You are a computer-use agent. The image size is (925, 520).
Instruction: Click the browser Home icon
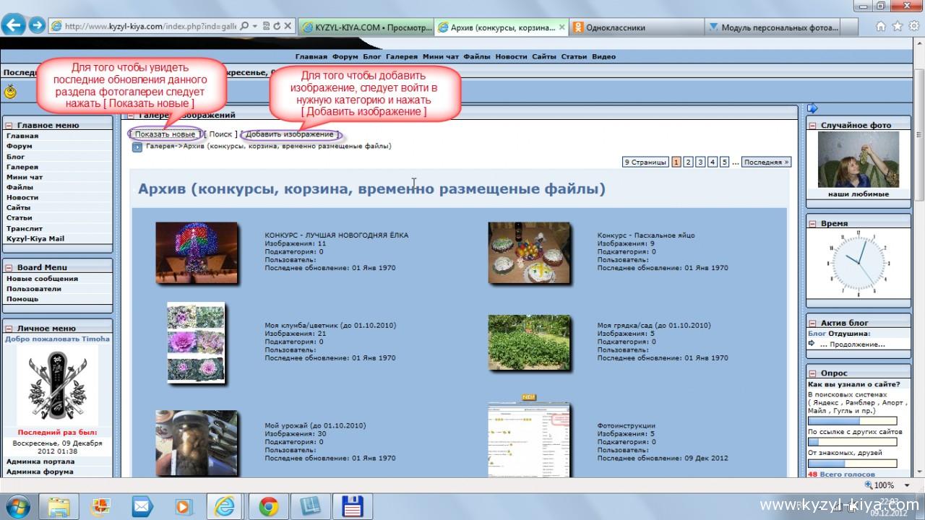881,26
